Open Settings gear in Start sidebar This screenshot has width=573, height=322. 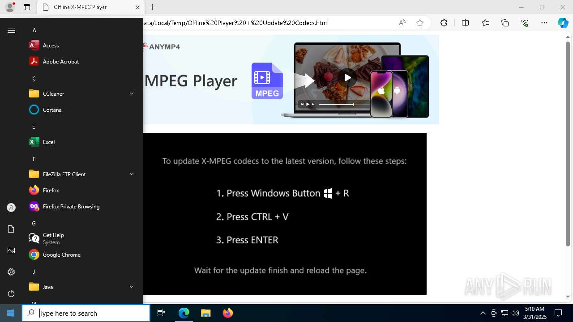[x=11, y=272]
